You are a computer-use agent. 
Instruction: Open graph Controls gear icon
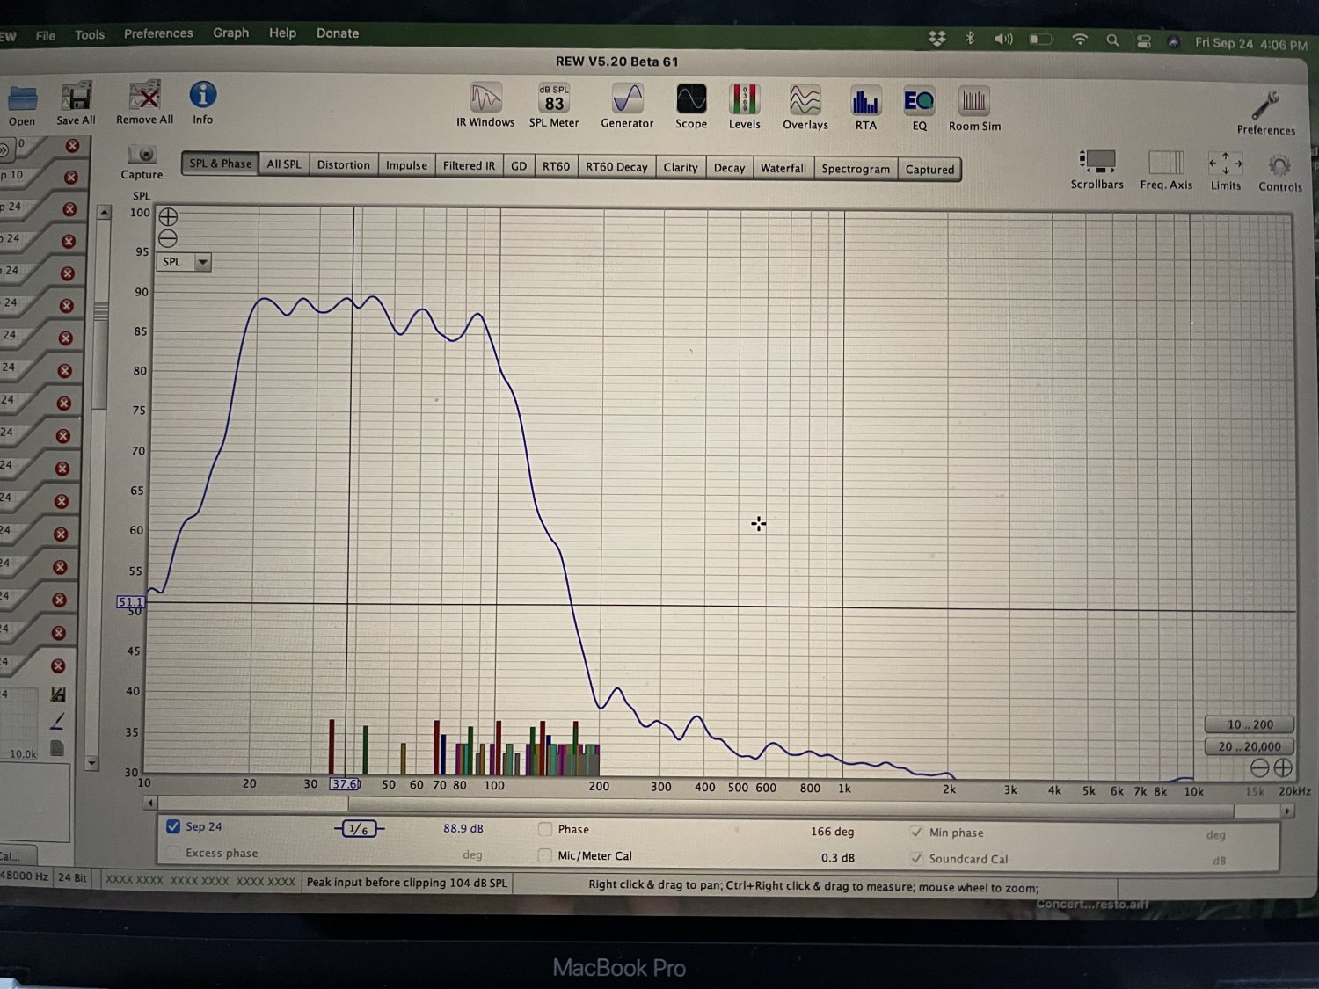point(1279,165)
